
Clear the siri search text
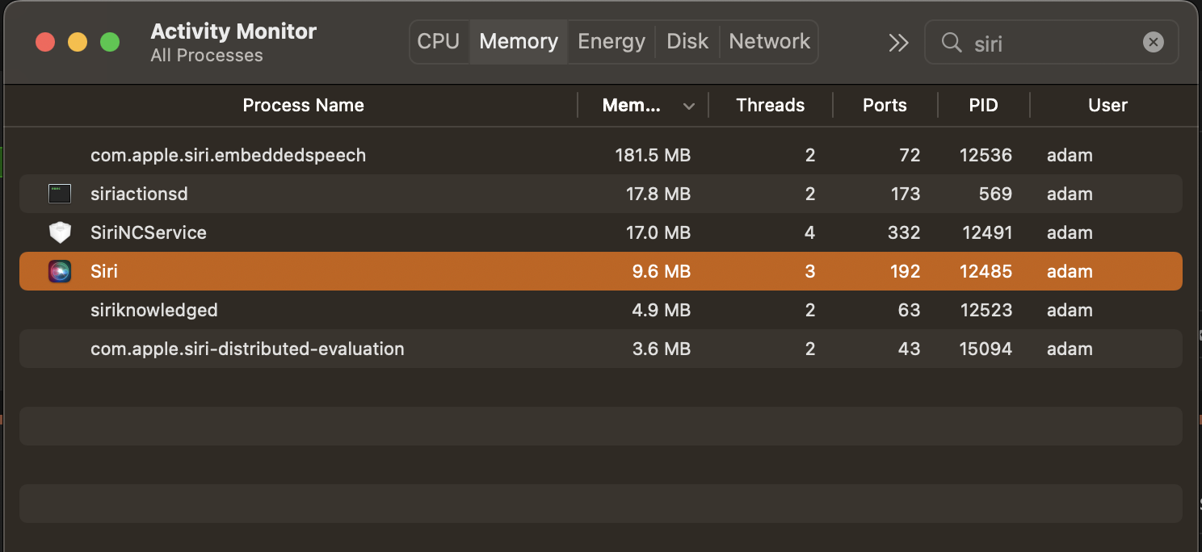pyautogui.click(x=1154, y=42)
